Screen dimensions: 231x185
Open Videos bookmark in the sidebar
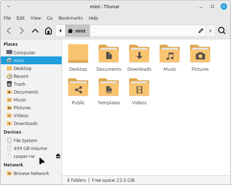click(x=31, y=115)
